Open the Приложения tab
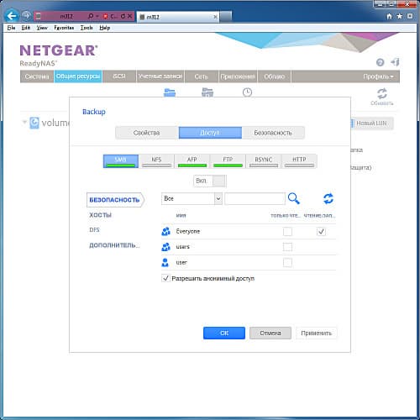This screenshot has height=420, width=420. tap(238, 76)
